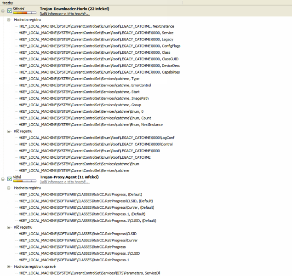
Task: Collapse Hodnota registru under Trojan-Proxy.Agent
Action: [x=9, y=188]
